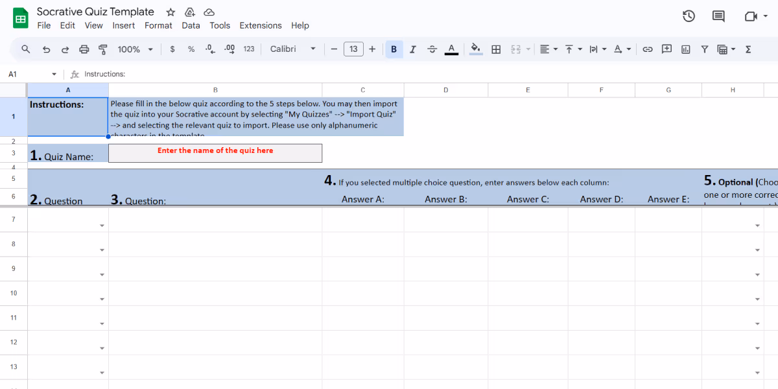The height and width of the screenshot is (389, 778).
Task: Open the fill color picker
Action: [x=476, y=49]
